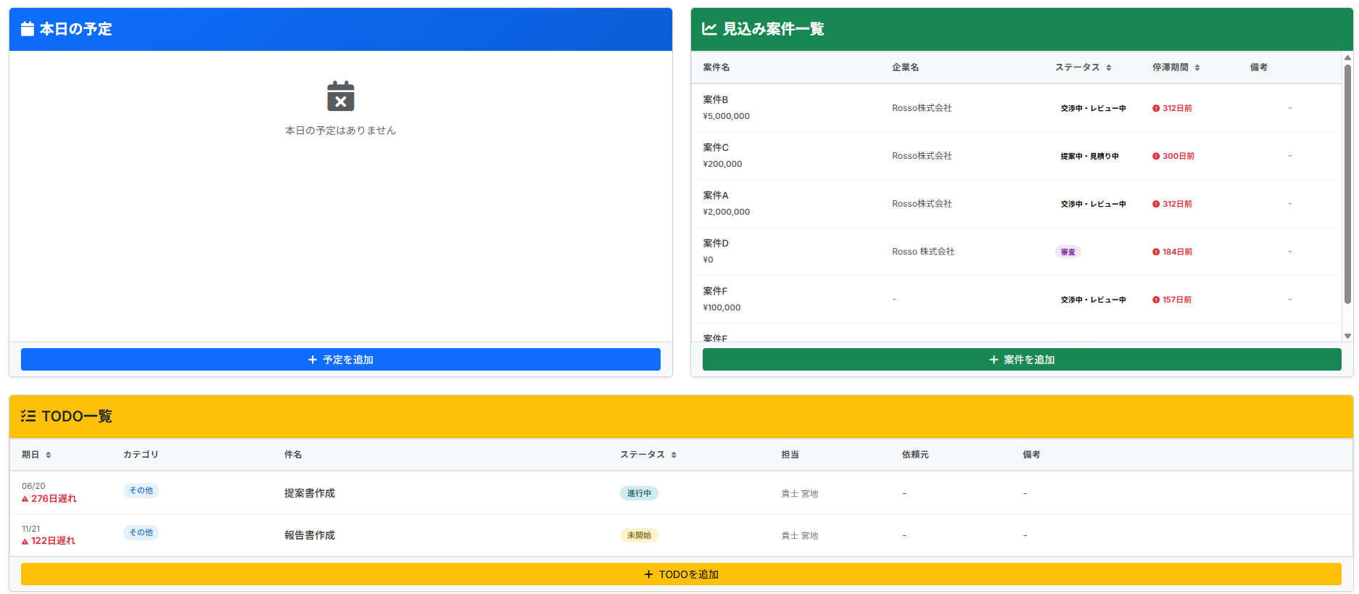Click the warning triangle next to 276日遅れ
1359x594 pixels.
25,499
